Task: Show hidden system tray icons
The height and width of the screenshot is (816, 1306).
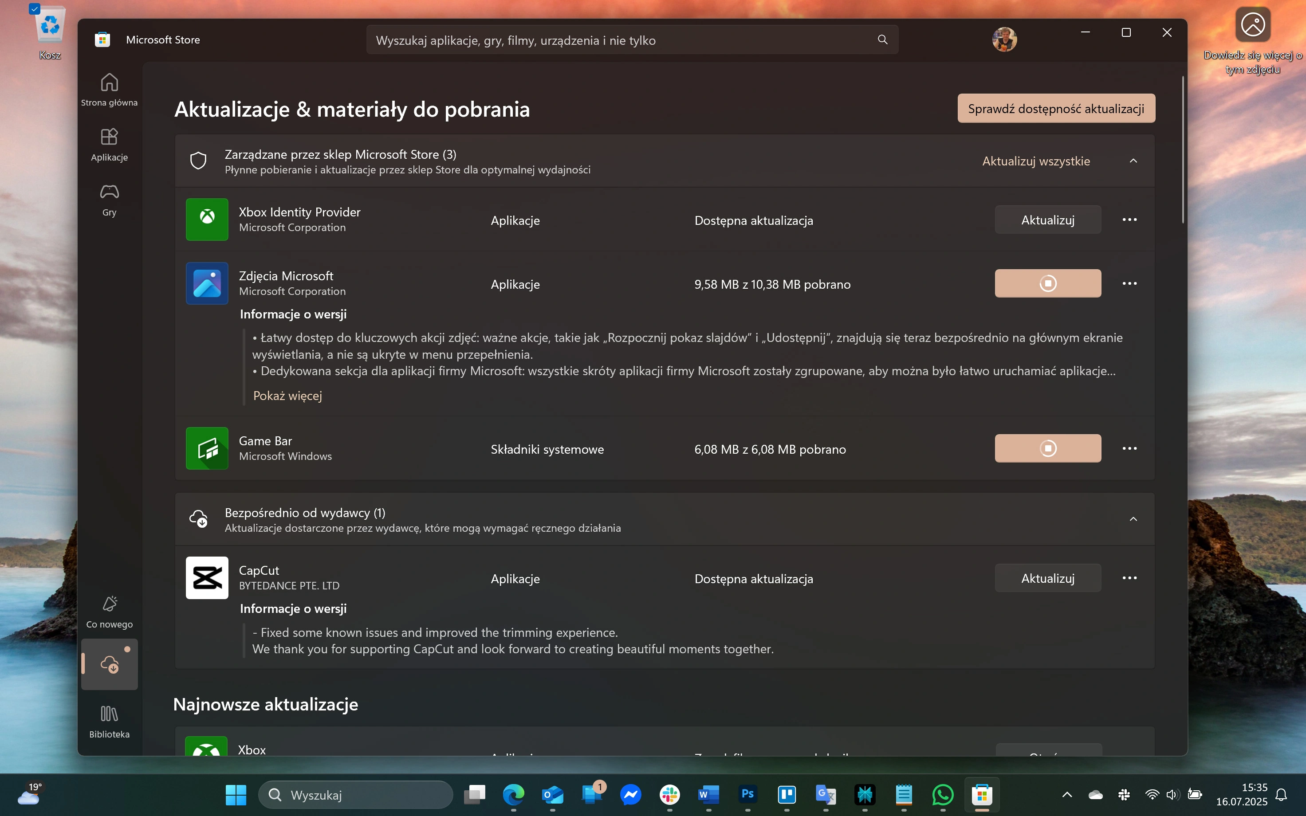Action: 1067,794
